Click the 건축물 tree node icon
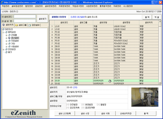The image size is (163, 119). (9, 35)
